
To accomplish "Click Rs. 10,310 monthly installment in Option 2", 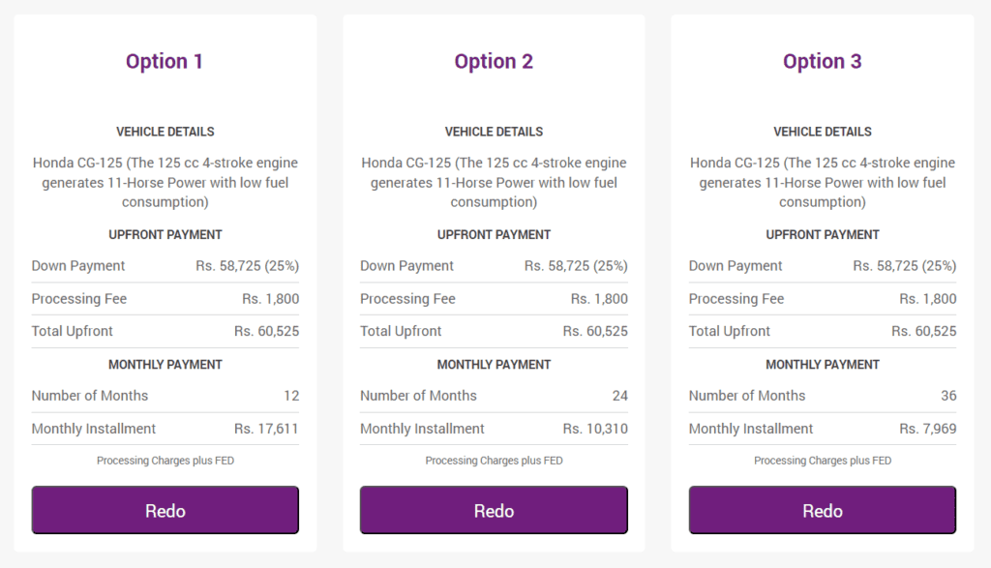I will coord(595,429).
